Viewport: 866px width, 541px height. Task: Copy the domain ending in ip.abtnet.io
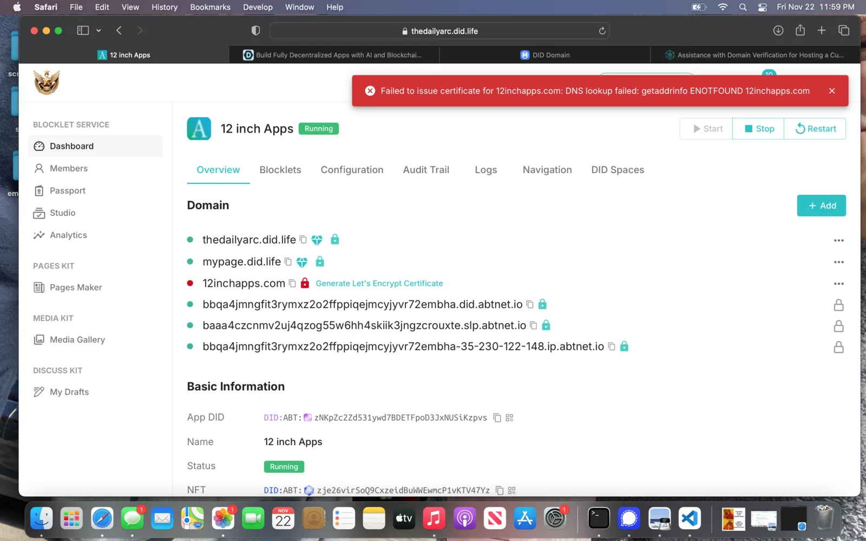click(x=612, y=346)
